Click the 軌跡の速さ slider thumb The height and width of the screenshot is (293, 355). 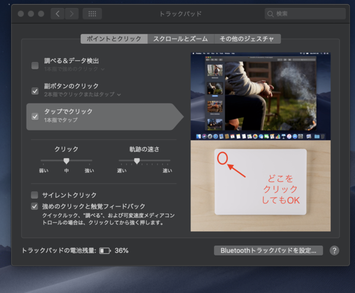137,161
